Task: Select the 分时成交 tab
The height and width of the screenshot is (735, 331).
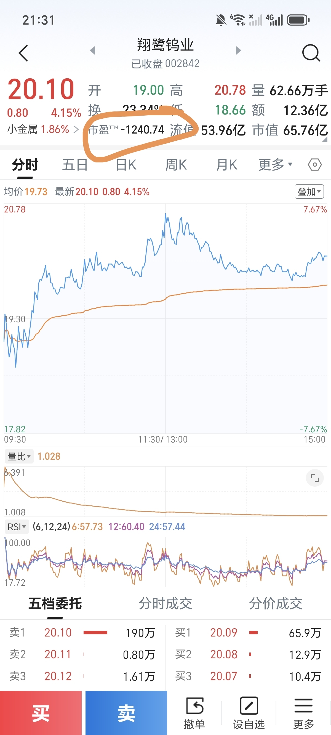Action: 165,603
